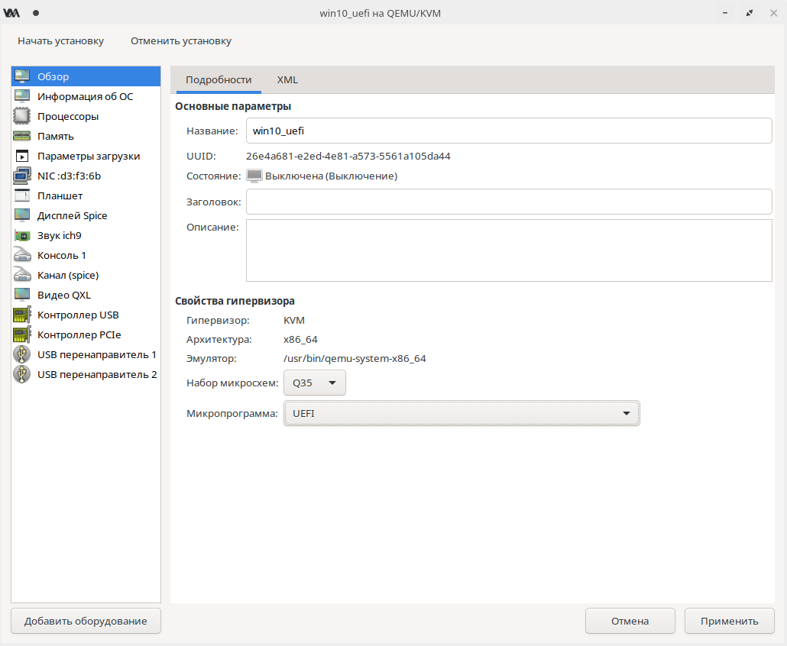Image resolution: width=787 pixels, height=646 pixels.
Task: Open the Дисплей Spice display icon
Action: click(22, 215)
